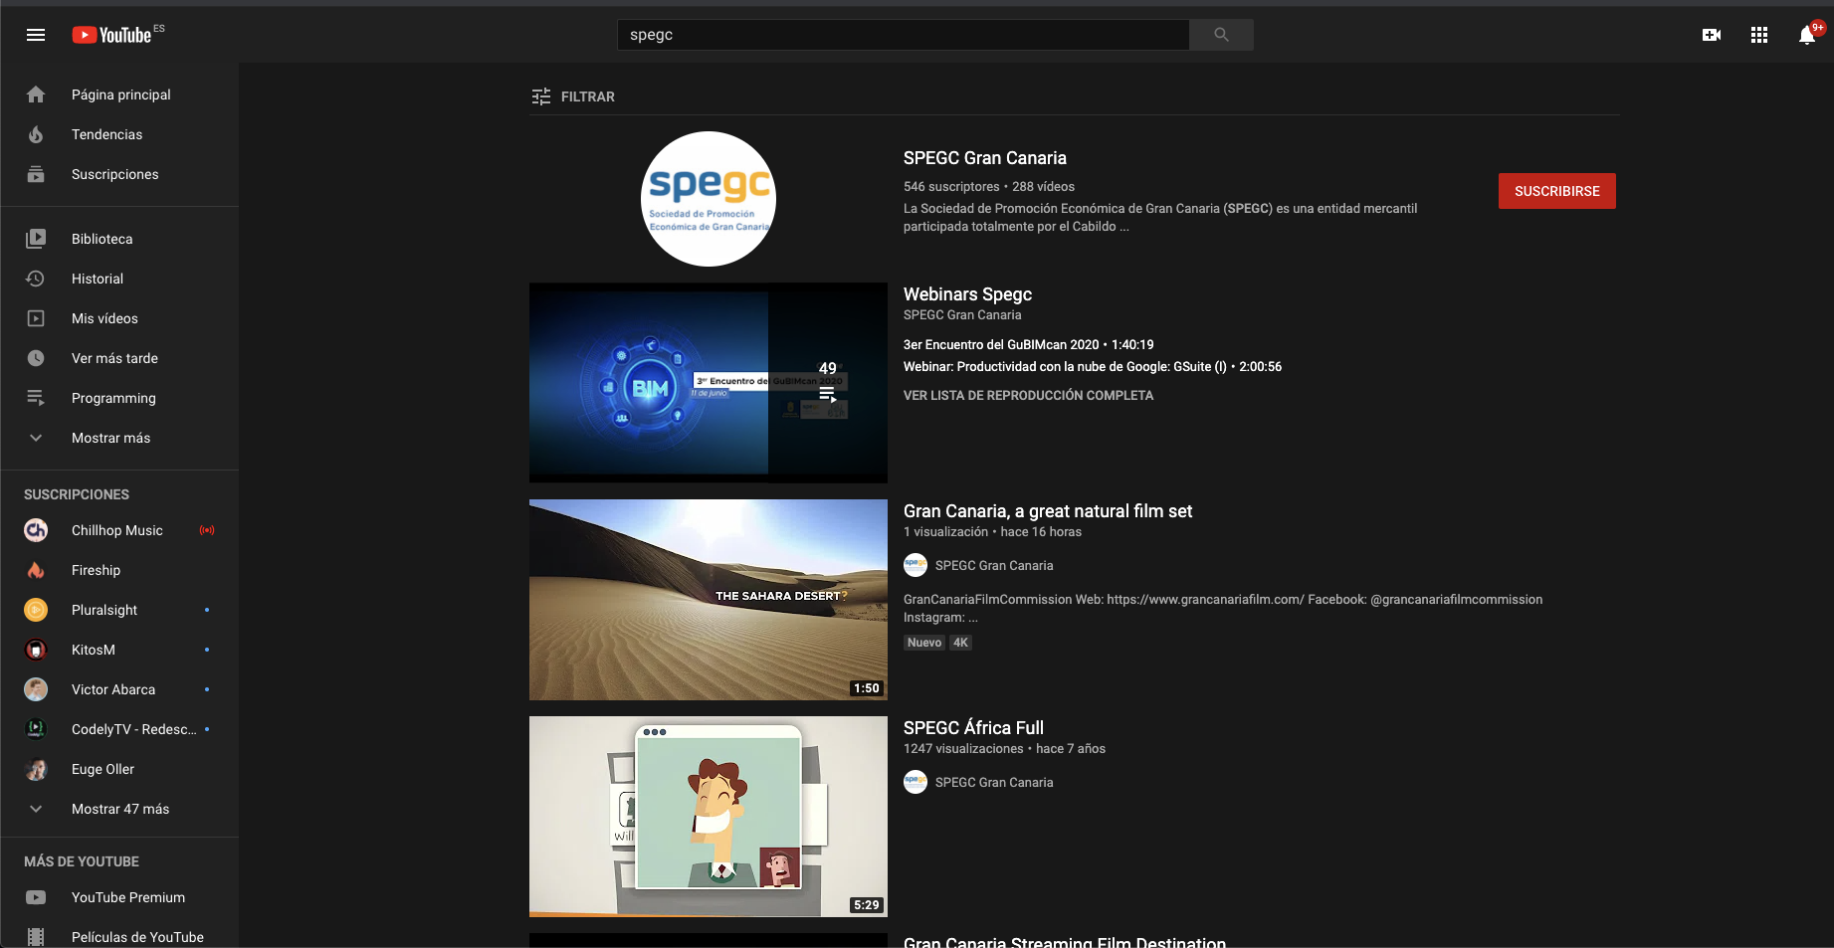1834x948 pixels.
Task: Click the Euge Oller channel avatar
Action: coord(36,769)
